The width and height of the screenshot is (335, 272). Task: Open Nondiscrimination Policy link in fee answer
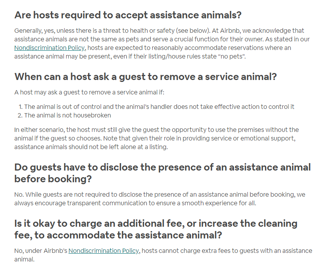point(104,251)
